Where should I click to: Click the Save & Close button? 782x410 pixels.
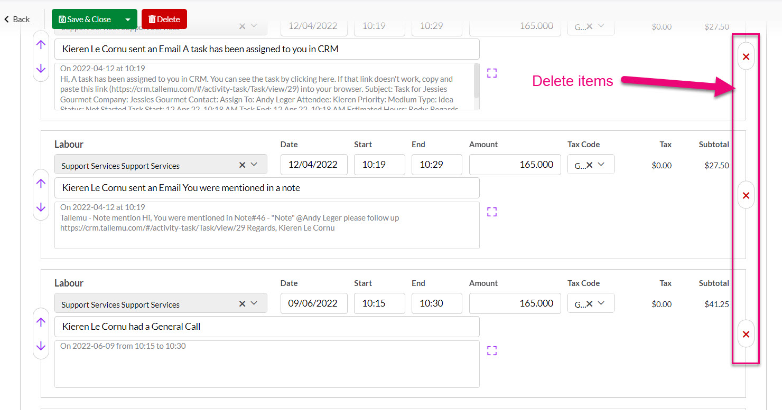click(86, 20)
